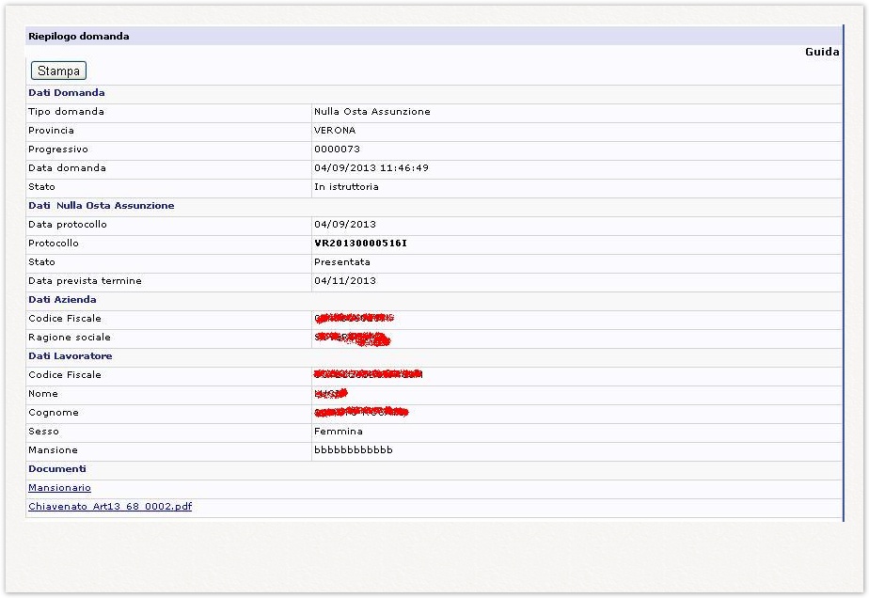Open the Guida help link
The height and width of the screenshot is (598, 869).
821,52
